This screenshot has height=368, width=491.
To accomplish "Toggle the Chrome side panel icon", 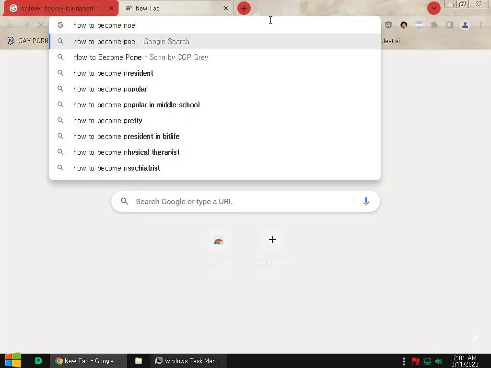I will (450, 25).
